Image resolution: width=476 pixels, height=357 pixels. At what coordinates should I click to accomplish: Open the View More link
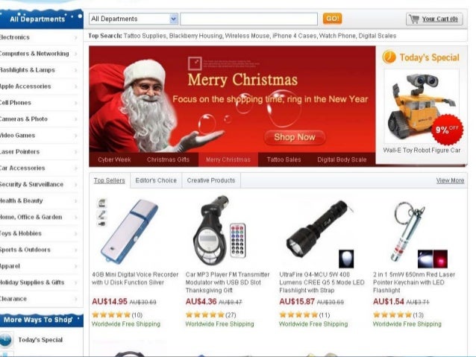(x=450, y=180)
